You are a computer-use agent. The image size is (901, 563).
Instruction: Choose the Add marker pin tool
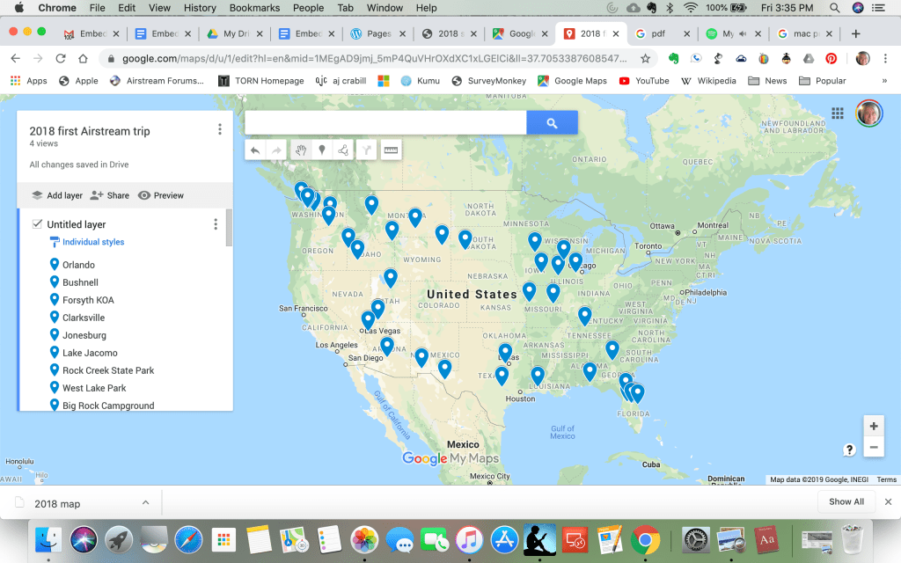[x=322, y=150]
